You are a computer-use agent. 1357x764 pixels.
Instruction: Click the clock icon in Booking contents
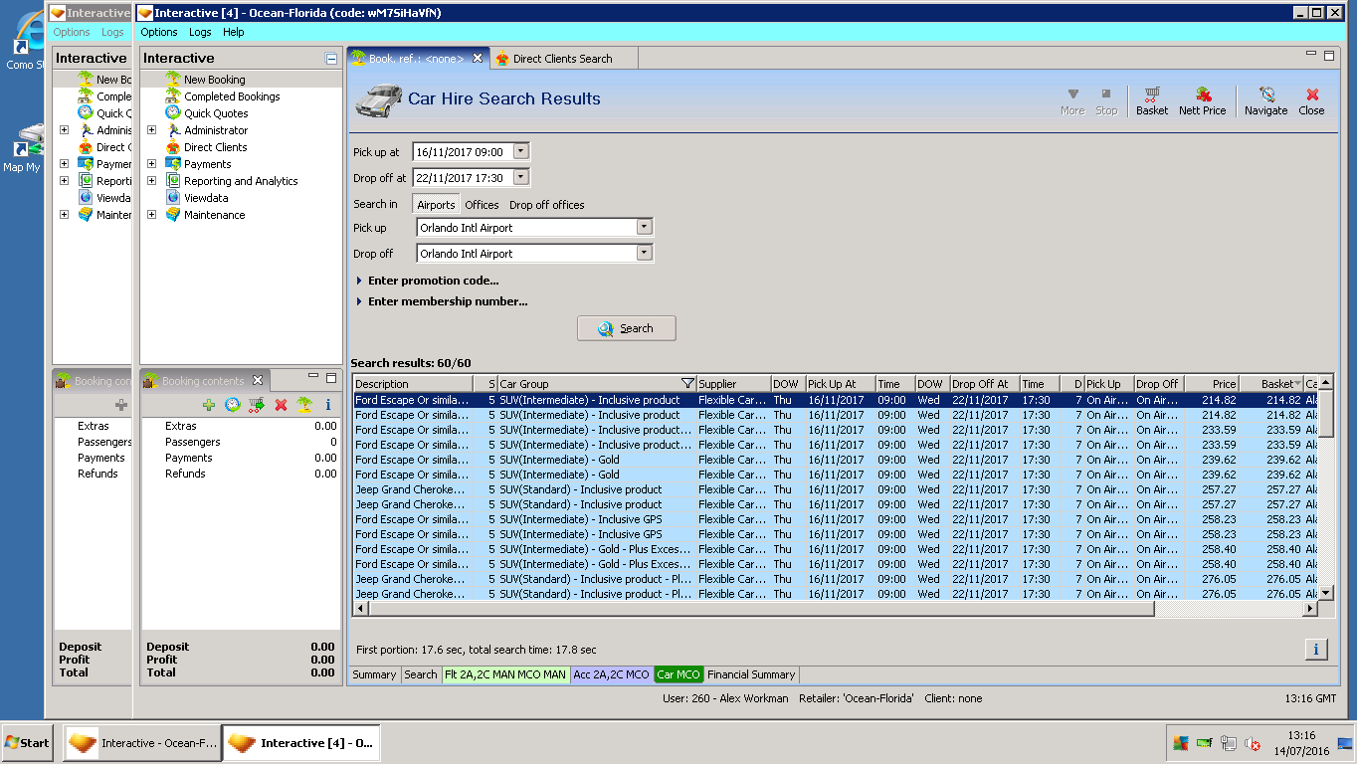233,405
